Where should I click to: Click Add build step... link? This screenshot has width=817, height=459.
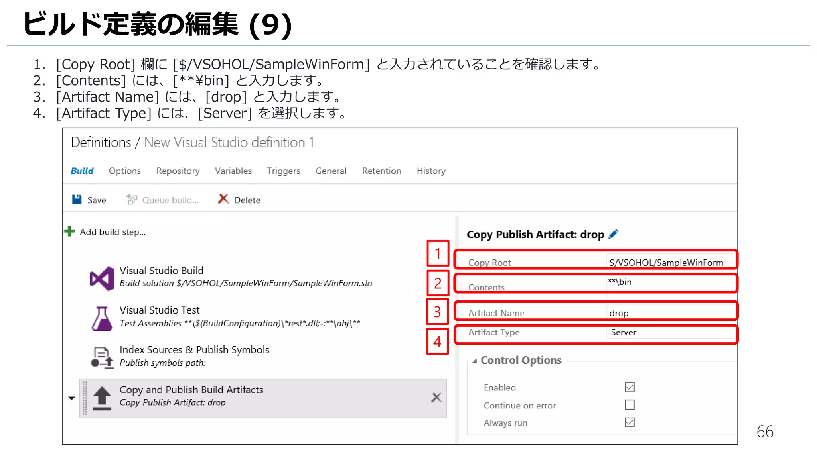[x=112, y=232]
